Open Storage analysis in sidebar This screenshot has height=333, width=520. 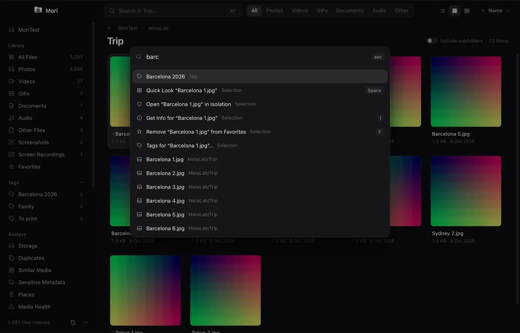(x=46, y=246)
